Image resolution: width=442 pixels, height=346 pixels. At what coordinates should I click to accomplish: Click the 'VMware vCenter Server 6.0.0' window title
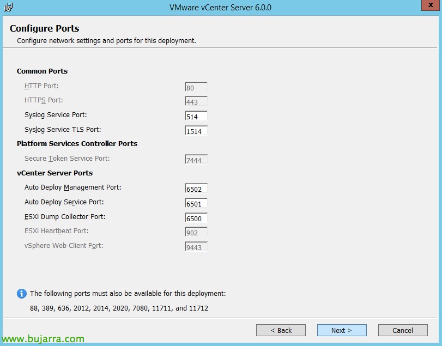[x=220, y=7]
